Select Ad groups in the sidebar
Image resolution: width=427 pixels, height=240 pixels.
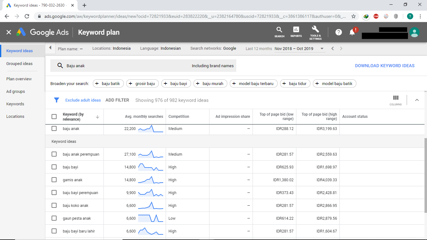coord(15,91)
